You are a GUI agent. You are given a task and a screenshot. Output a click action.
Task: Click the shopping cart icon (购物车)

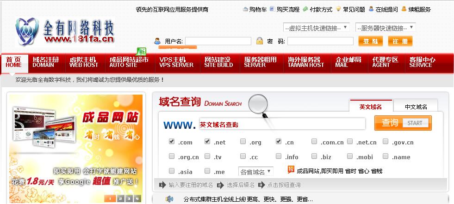(x=245, y=9)
